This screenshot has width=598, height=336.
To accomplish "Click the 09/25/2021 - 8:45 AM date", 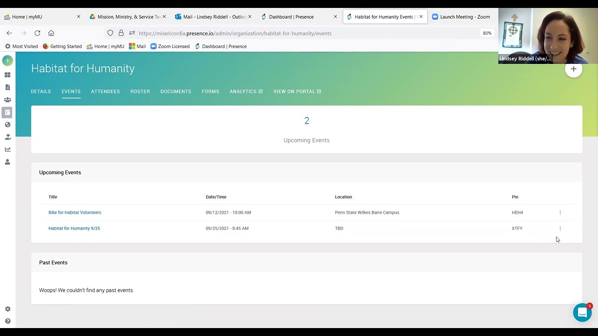I will click(227, 228).
